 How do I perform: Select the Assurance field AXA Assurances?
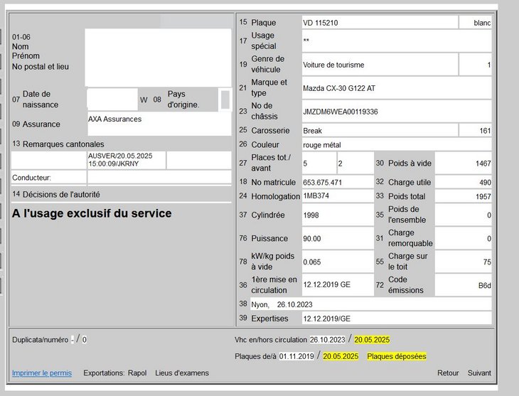click(159, 123)
